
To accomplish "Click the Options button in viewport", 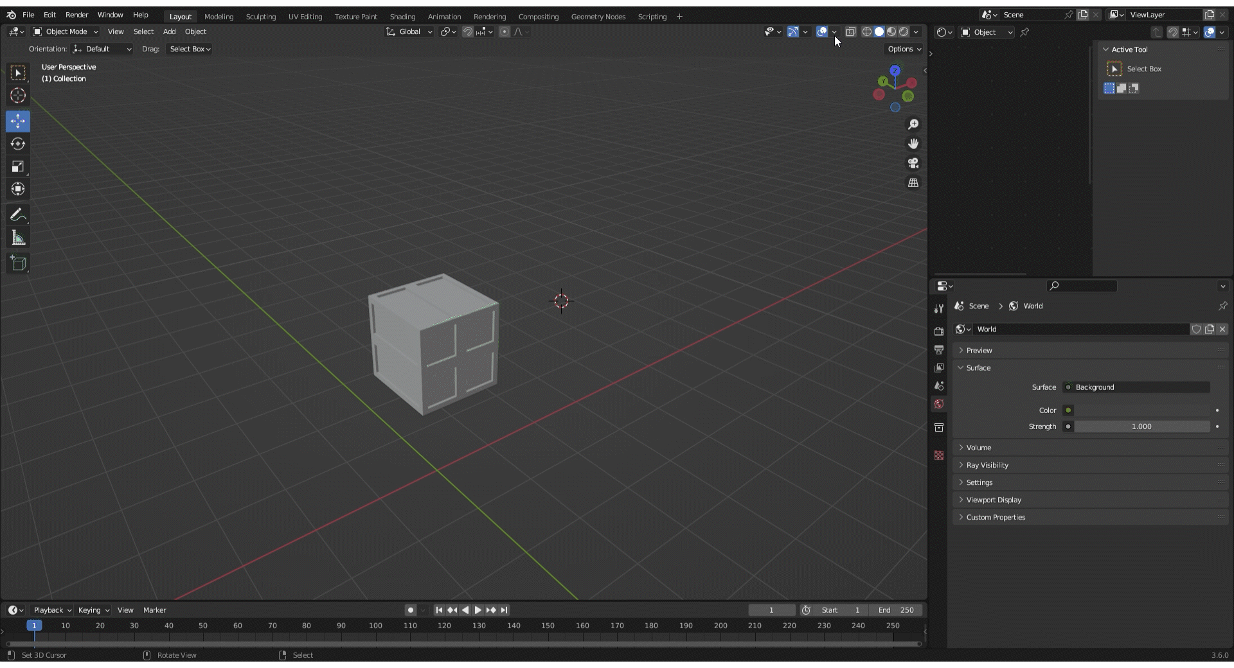I will (x=904, y=49).
